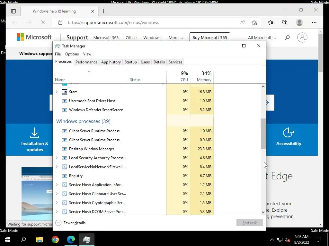
Task: Stop loading the page in Edge
Action: click(43, 22)
